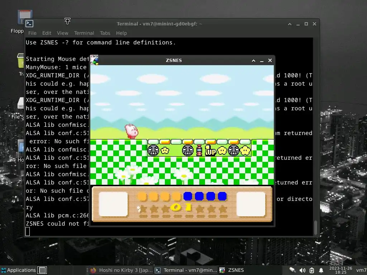Minimize the ZSNES window

[x=262, y=61]
